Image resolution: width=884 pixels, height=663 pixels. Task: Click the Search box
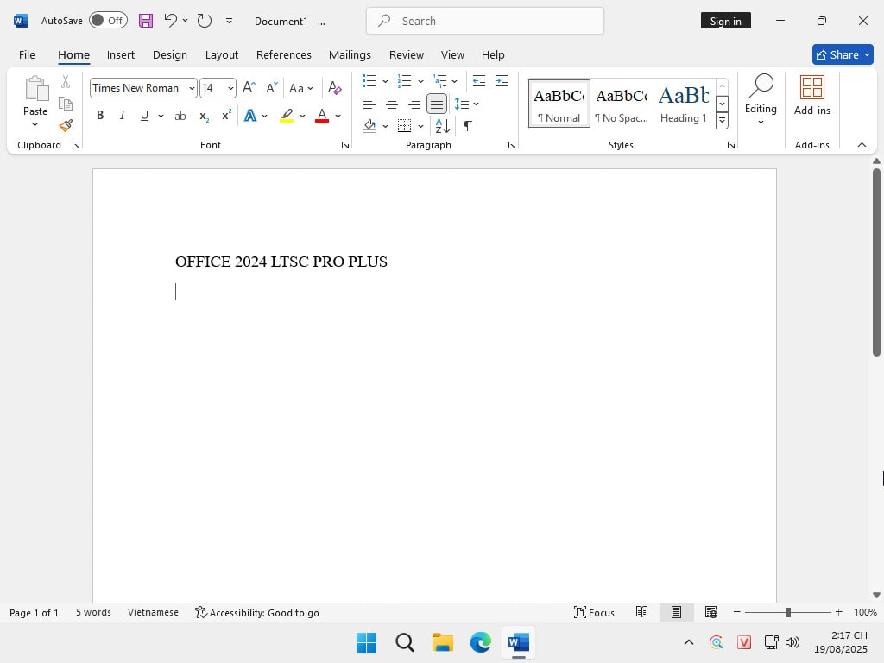point(485,21)
